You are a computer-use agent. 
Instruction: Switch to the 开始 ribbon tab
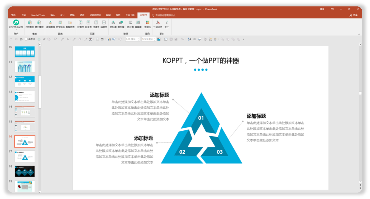pyautogui.click(x=24, y=15)
